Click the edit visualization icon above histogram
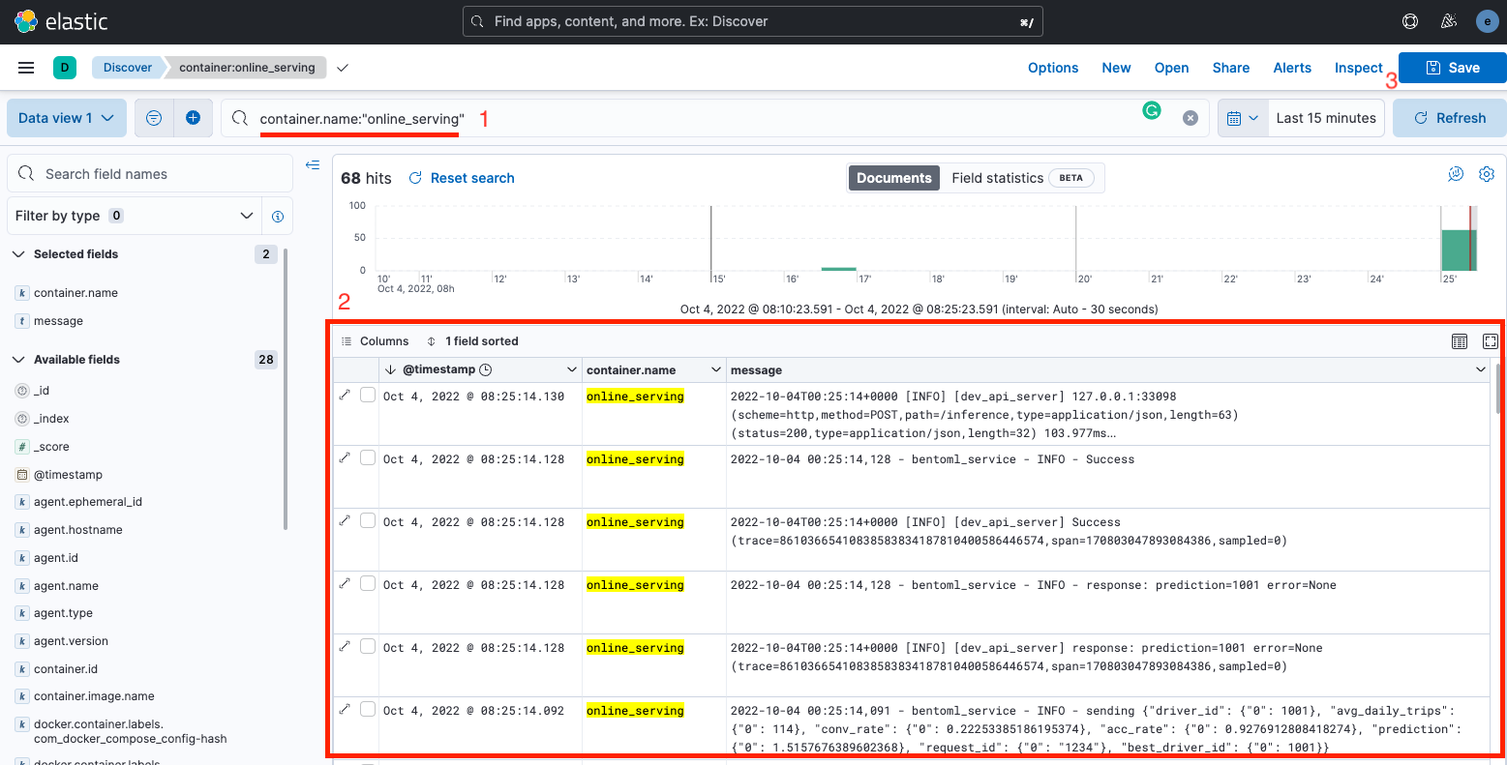 click(1456, 174)
